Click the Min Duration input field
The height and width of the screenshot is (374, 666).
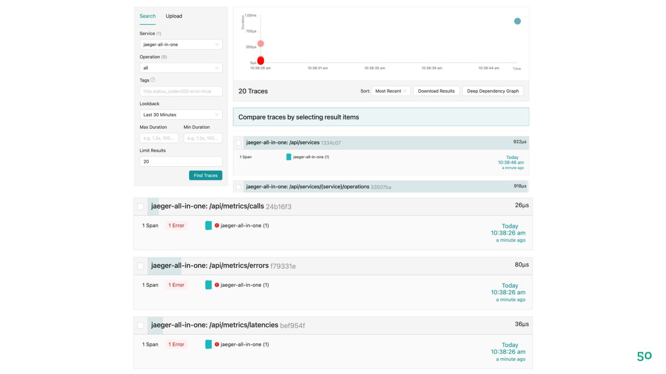point(203,138)
